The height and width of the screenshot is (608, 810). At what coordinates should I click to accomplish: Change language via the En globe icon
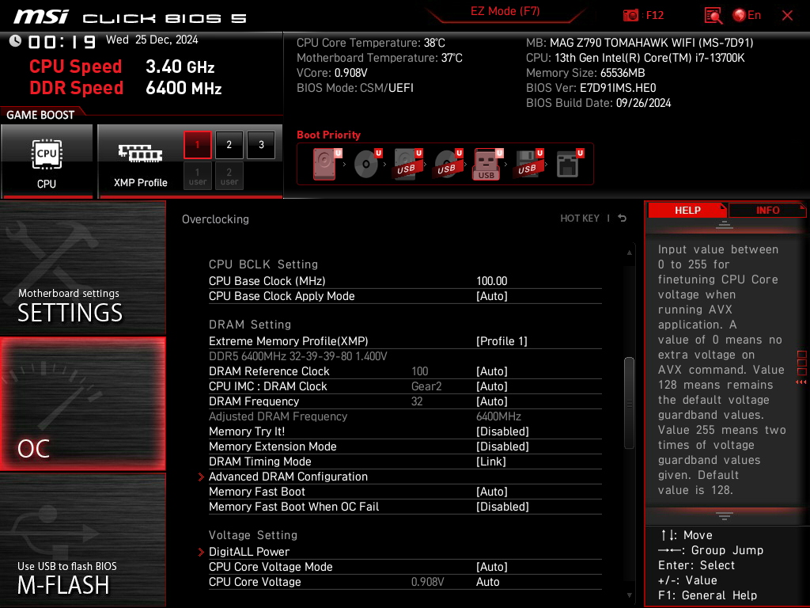747,15
